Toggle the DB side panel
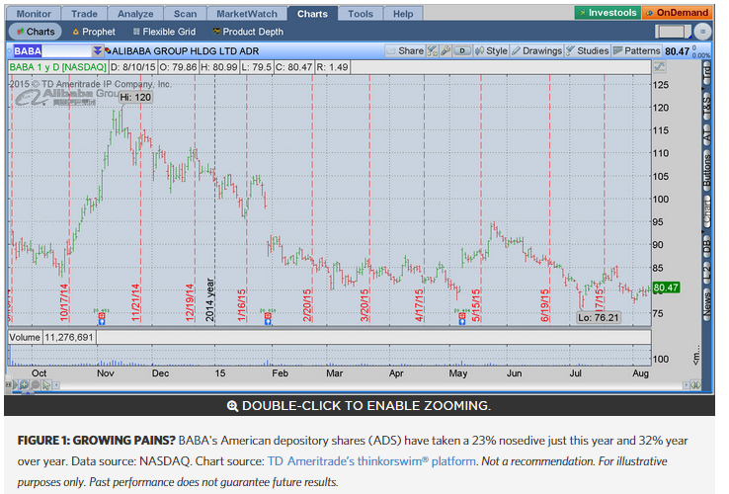Image resolution: width=729 pixels, height=494 pixels. point(706,245)
